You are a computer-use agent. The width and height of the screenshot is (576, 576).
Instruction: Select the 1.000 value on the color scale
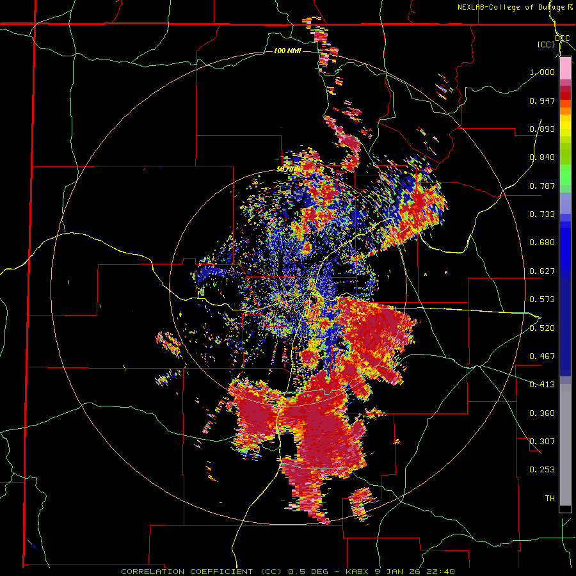(542, 72)
